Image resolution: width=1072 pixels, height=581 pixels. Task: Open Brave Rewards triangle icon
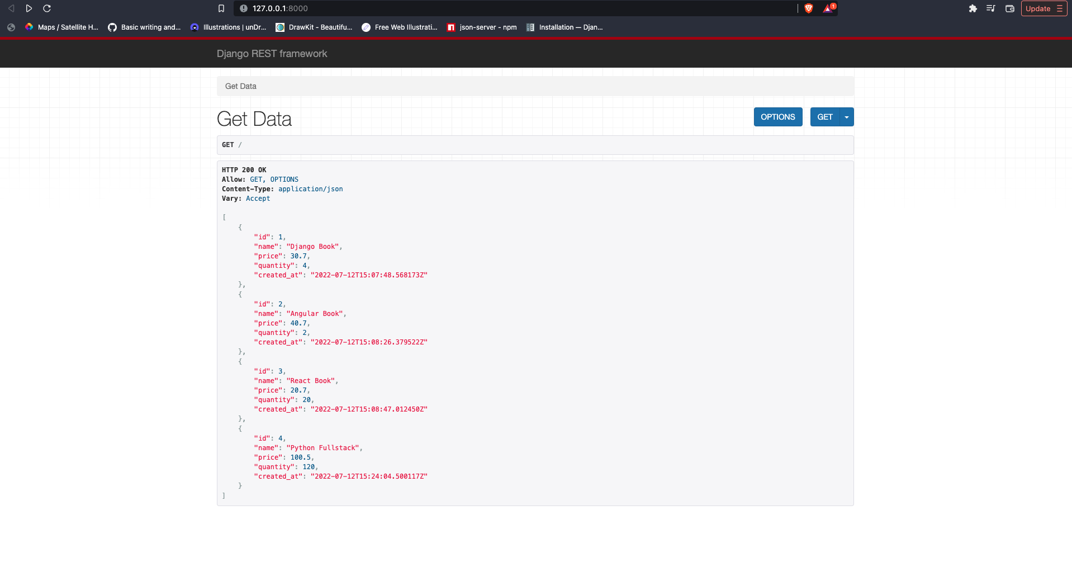829,8
